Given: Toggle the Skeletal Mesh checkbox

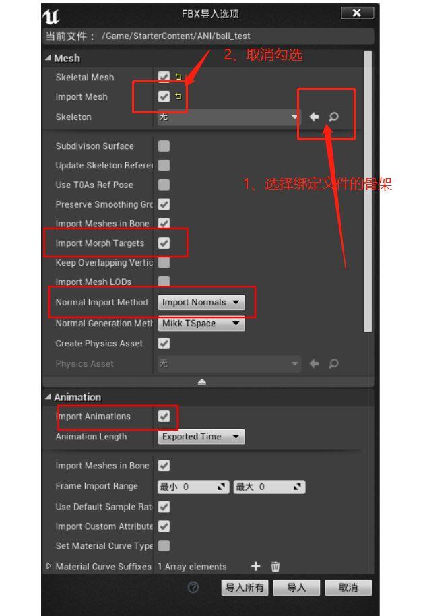Looking at the screenshot, I should coord(164,77).
